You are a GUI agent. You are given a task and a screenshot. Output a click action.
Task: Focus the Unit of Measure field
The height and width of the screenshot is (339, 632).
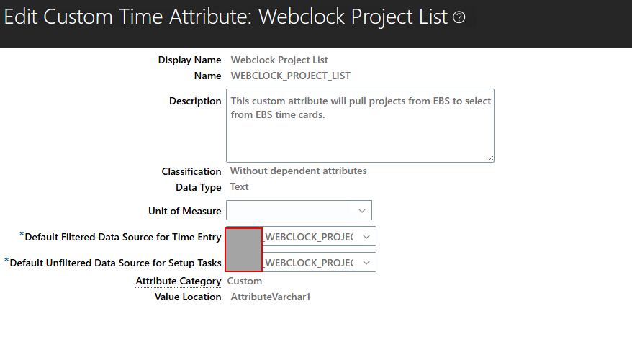(x=299, y=210)
